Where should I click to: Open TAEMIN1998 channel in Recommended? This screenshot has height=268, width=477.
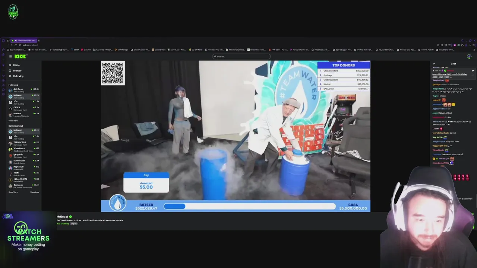click(x=24, y=143)
